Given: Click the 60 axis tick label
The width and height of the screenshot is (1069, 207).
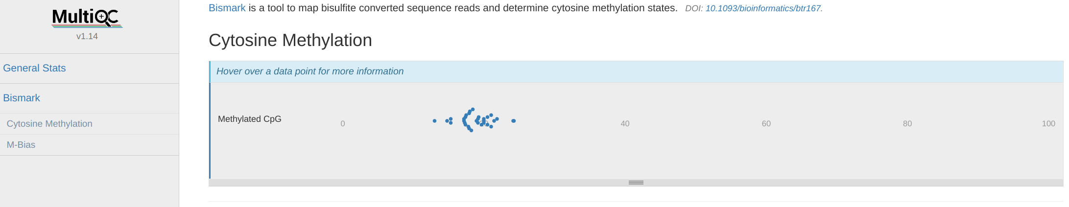Looking at the screenshot, I should (766, 124).
